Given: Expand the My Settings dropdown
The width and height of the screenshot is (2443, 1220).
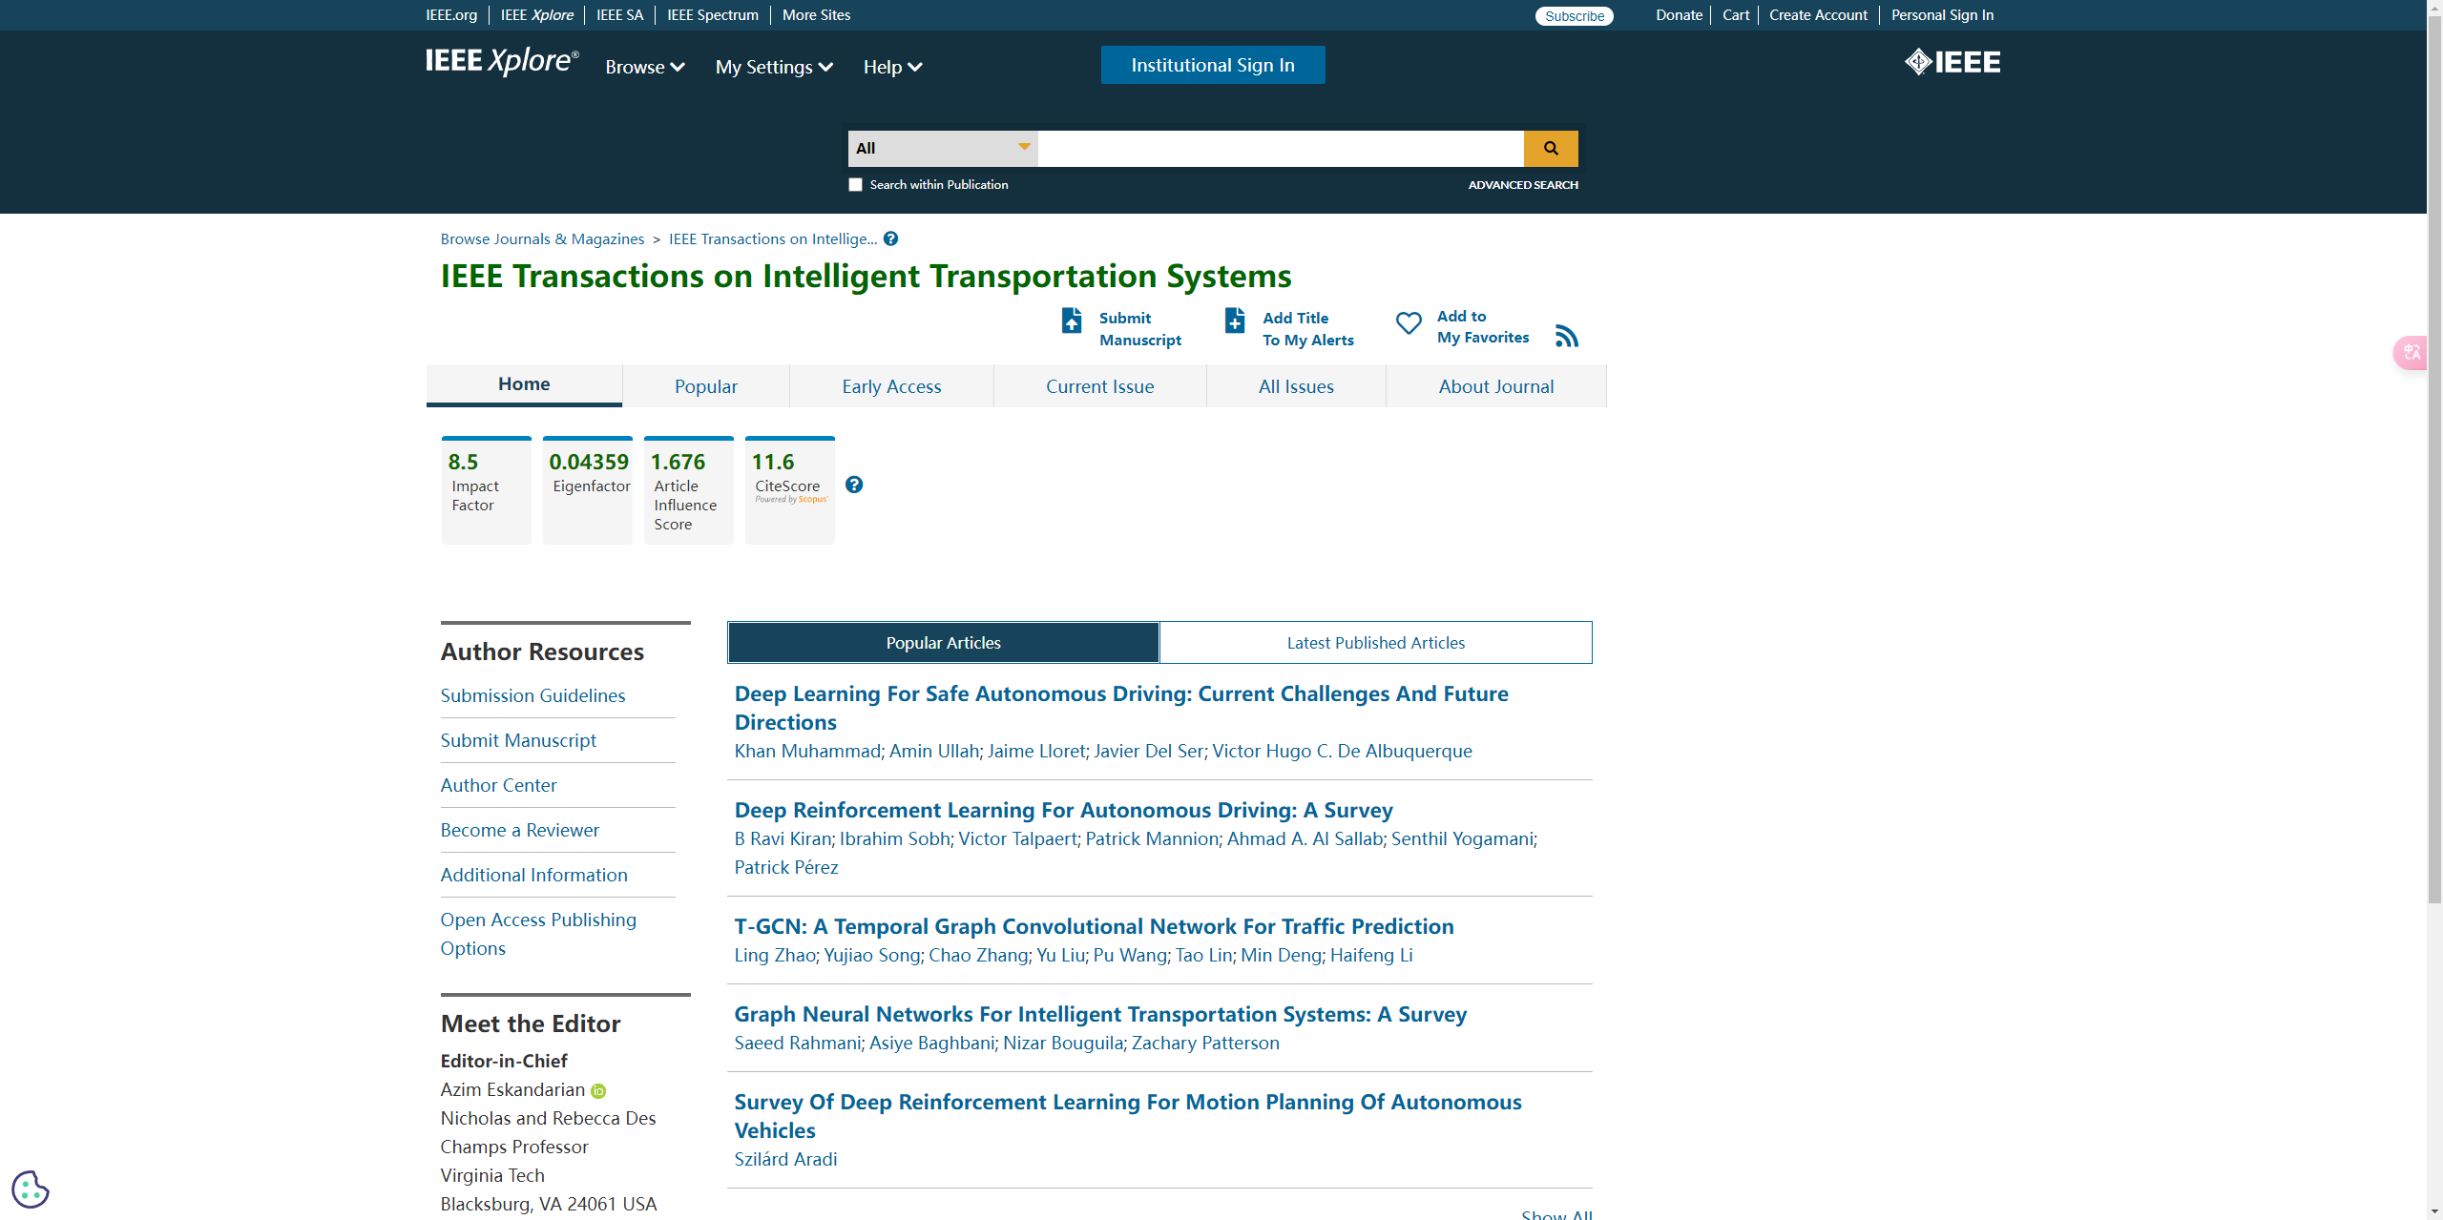Looking at the screenshot, I should (x=774, y=67).
